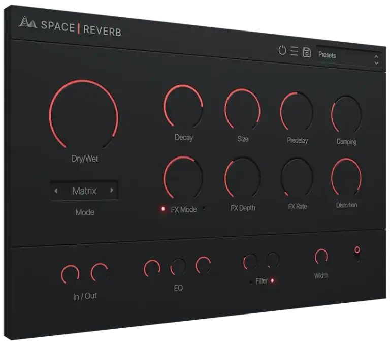Click the middle EQ knob
Image resolution: width=390 pixels, height=345 pixels.
tap(178, 267)
